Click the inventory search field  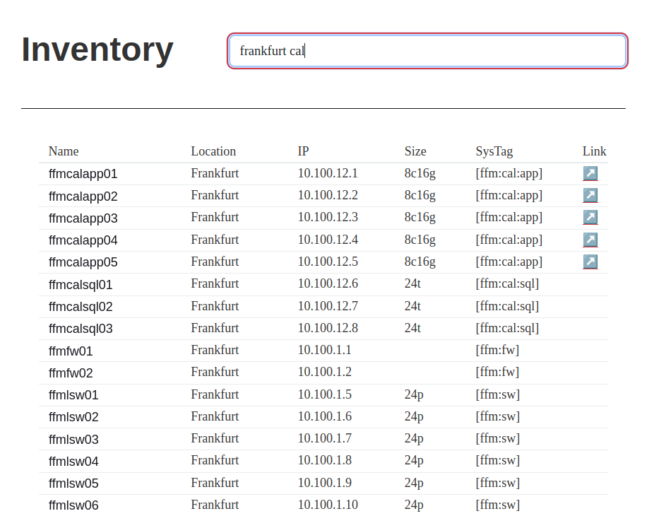(427, 51)
